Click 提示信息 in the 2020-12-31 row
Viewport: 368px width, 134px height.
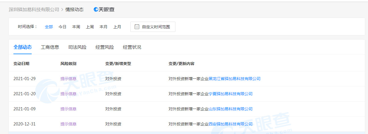[x=68, y=124]
